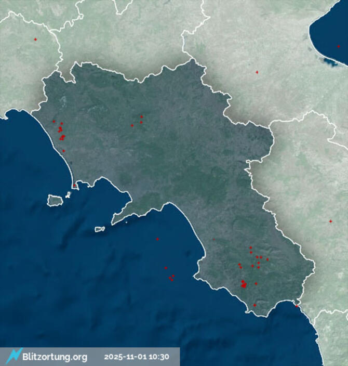Screen dimensions: 348x366
Task: Select the southernmost strike marker inland of the Cilento coast
Action: coord(255,305)
